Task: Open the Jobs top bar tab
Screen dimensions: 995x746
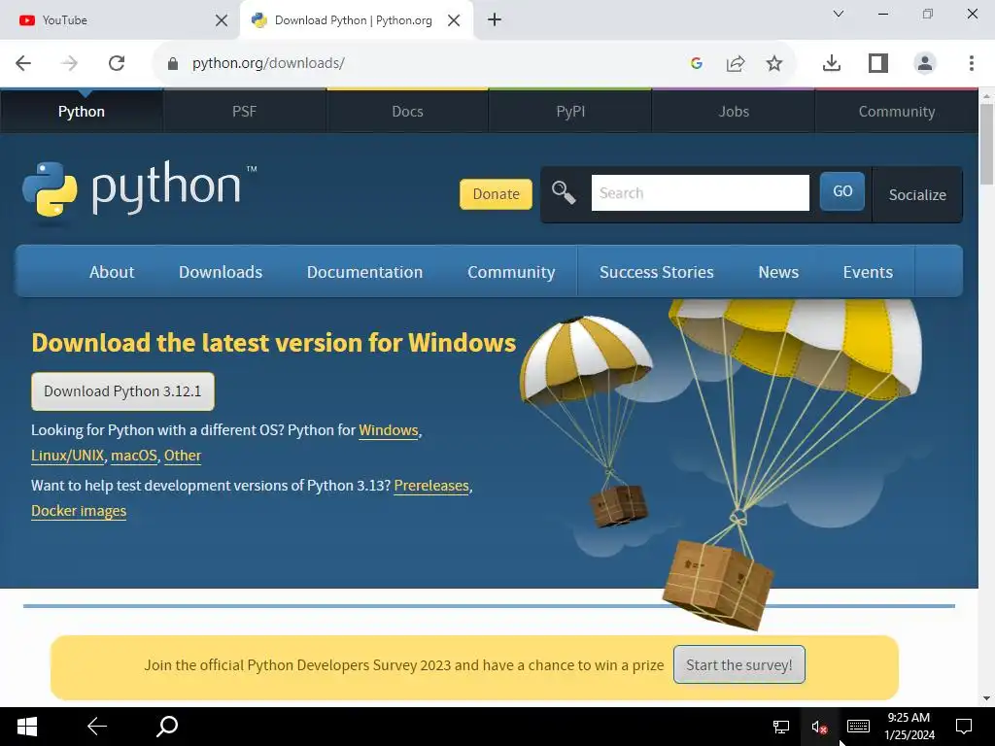Action: click(x=734, y=112)
